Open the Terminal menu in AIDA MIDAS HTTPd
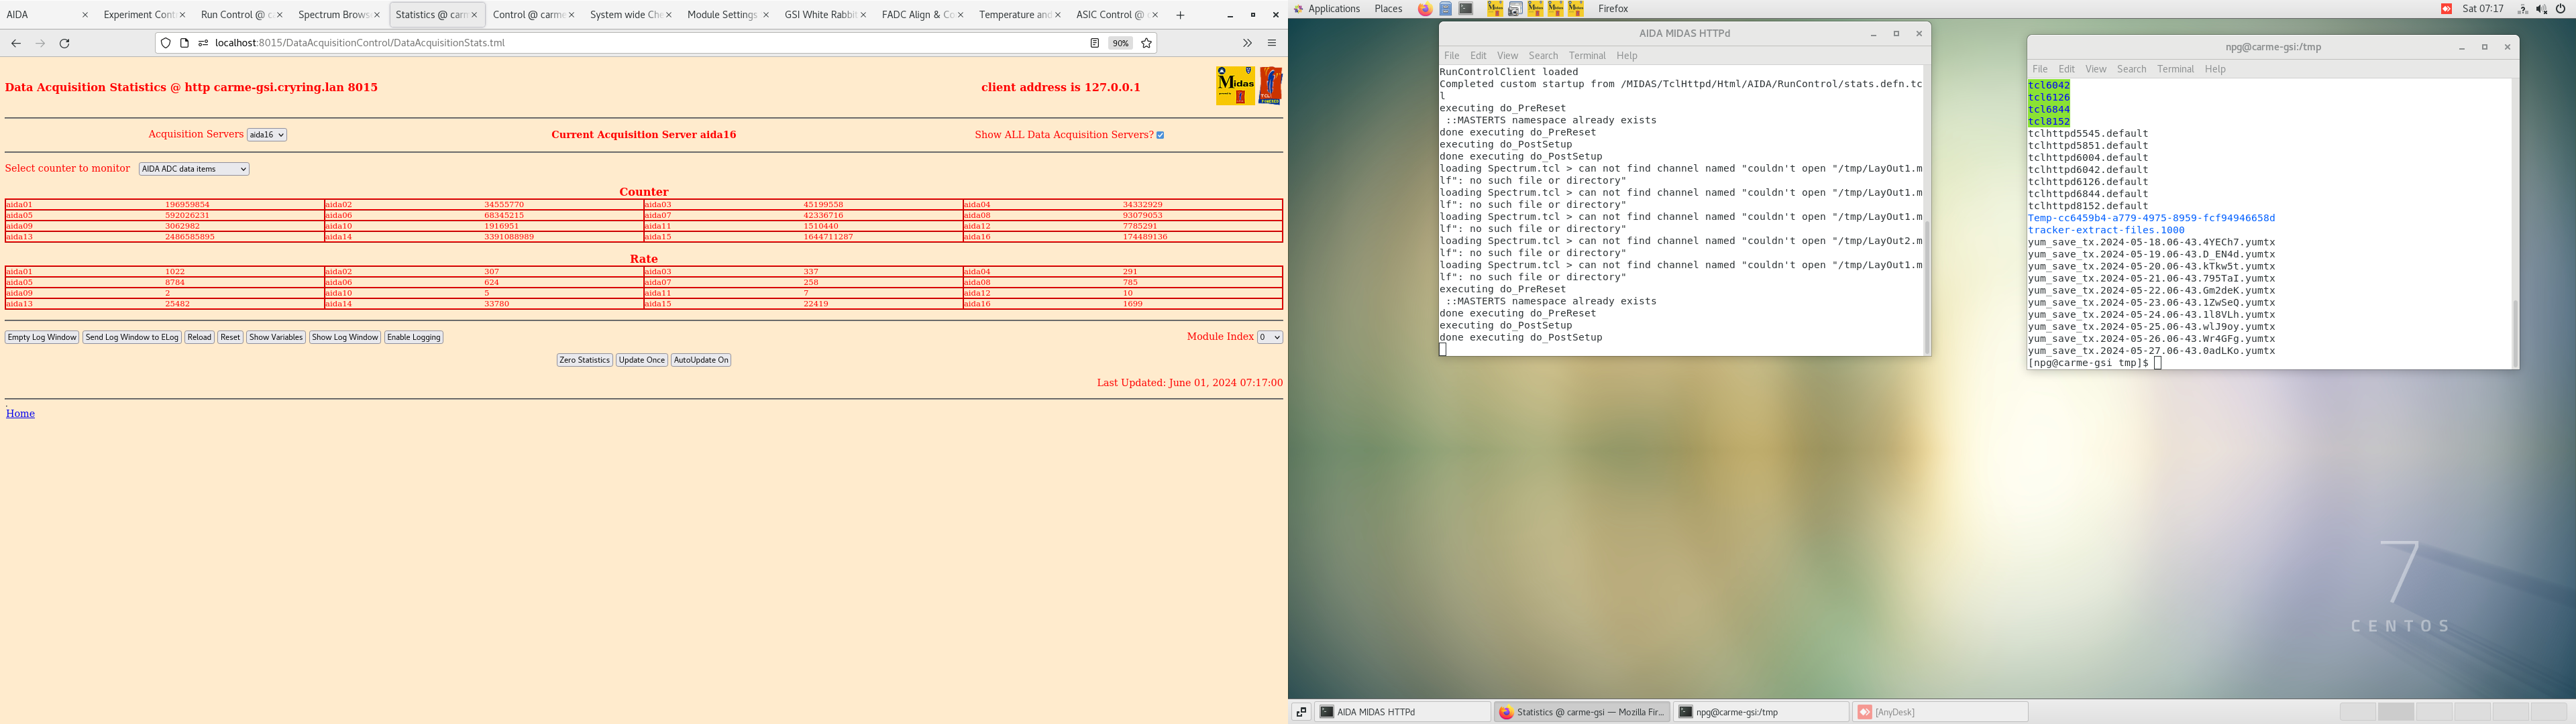Image resolution: width=2576 pixels, height=724 pixels. pos(1587,55)
